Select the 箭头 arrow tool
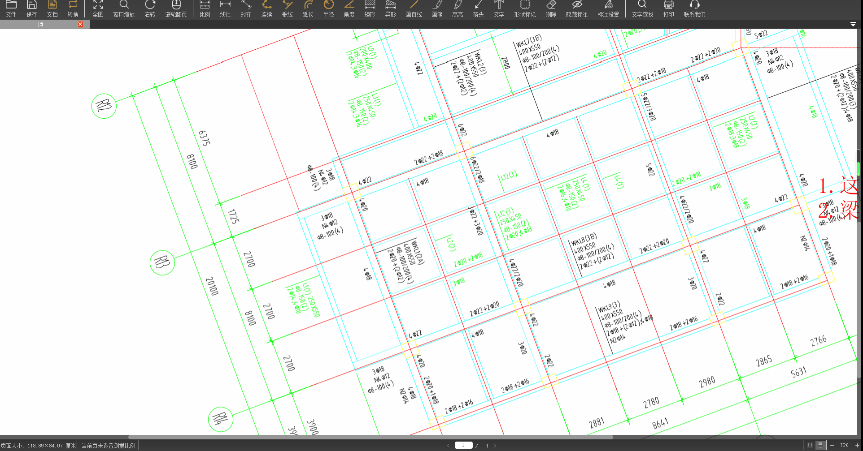This screenshot has width=863, height=451. click(478, 9)
